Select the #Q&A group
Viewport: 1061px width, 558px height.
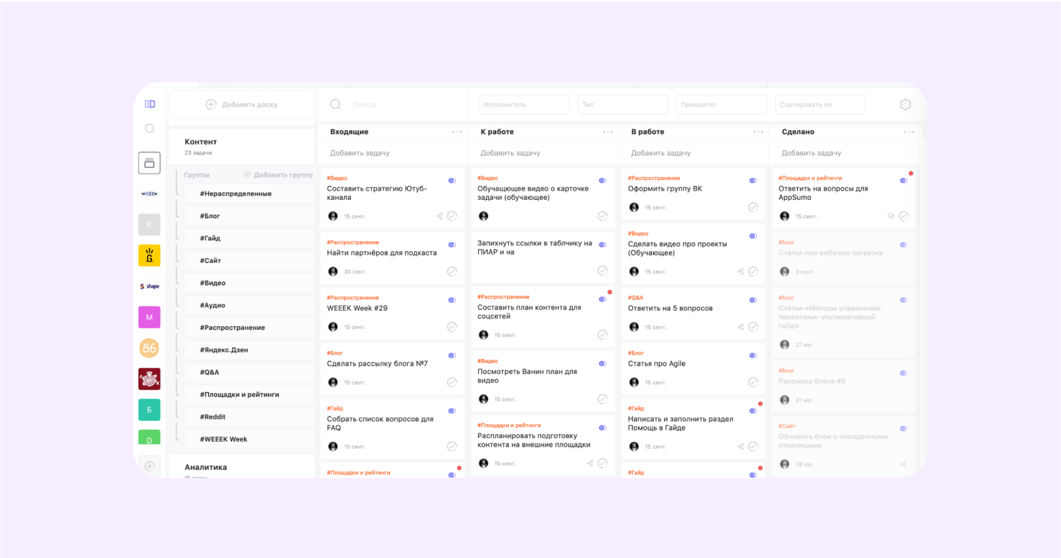(x=249, y=372)
